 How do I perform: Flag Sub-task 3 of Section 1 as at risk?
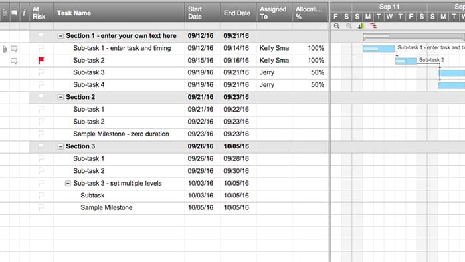tap(41, 72)
